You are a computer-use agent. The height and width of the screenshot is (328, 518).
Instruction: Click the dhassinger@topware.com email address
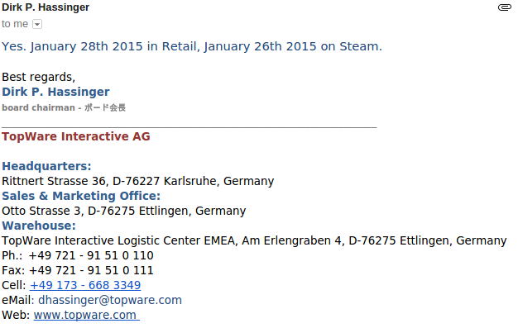coord(110,300)
